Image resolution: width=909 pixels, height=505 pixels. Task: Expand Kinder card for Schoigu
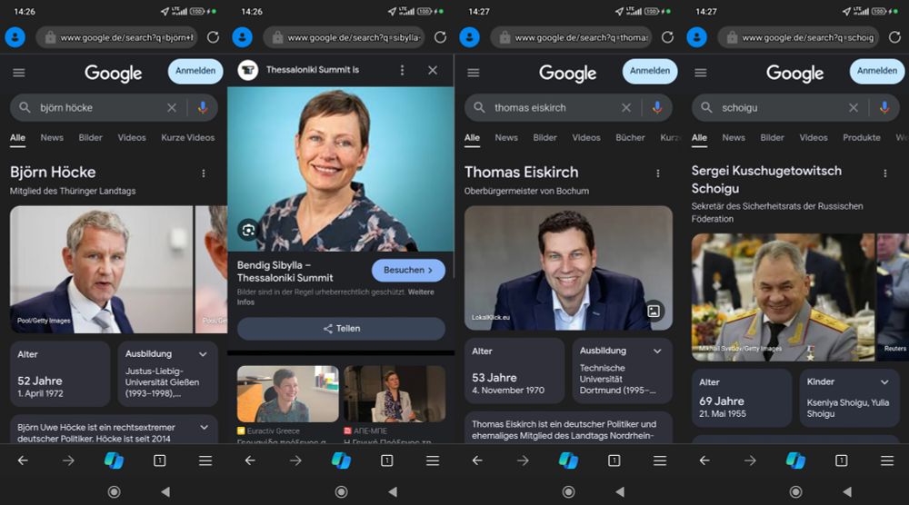[x=884, y=382]
